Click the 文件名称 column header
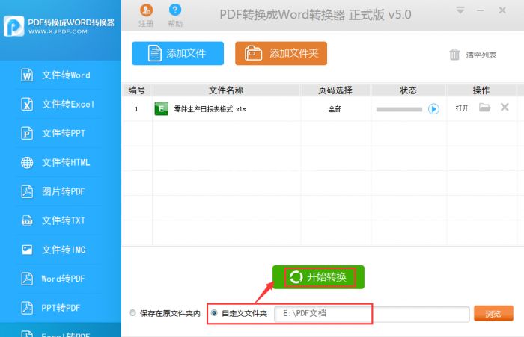This screenshot has width=524, height=337. [x=226, y=90]
